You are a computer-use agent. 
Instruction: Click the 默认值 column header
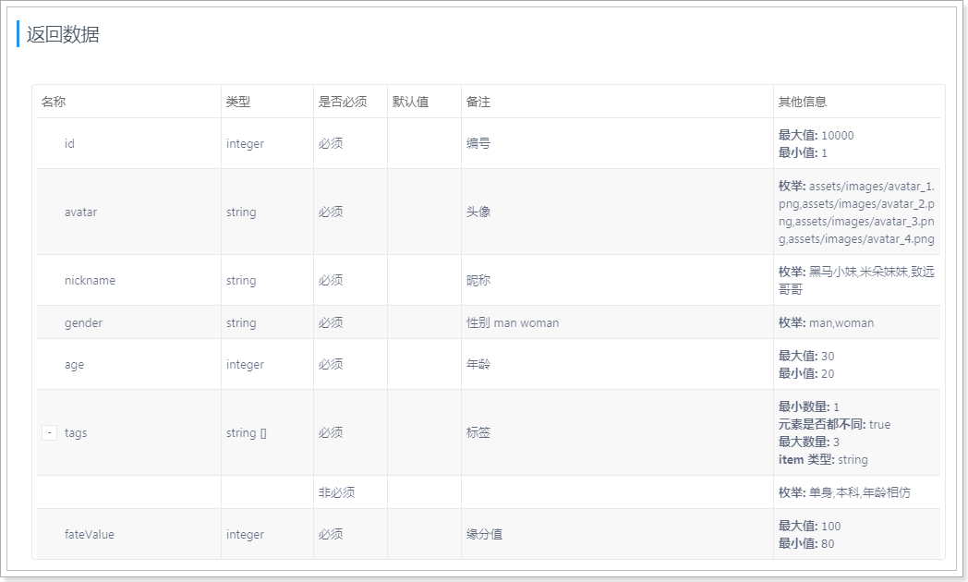410,102
